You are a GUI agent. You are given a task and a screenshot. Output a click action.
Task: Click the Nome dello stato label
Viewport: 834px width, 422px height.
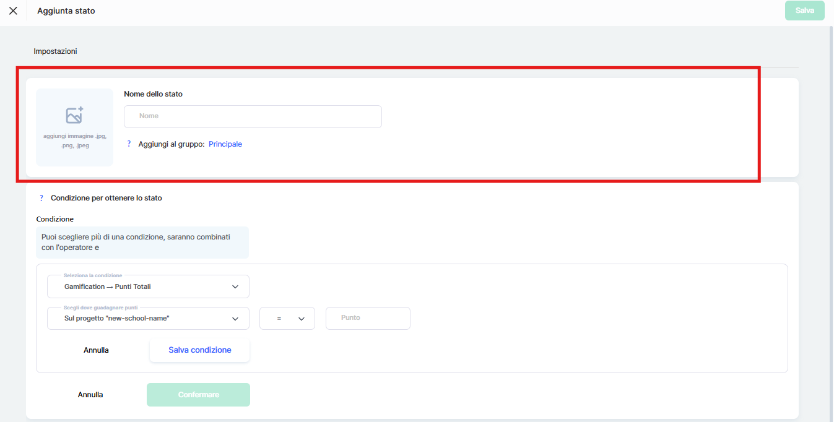pos(153,94)
